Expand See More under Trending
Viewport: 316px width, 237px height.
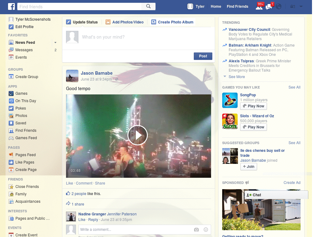point(236,77)
